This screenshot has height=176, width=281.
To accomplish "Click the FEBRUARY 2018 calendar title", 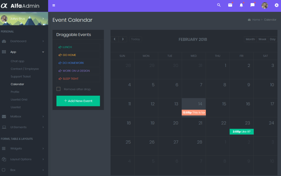I will tap(193, 39).
